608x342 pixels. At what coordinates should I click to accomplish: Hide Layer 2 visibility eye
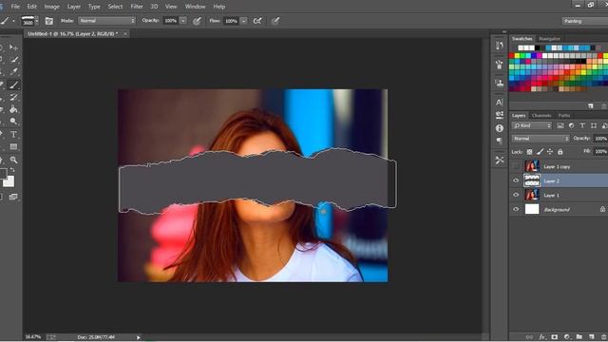click(516, 180)
